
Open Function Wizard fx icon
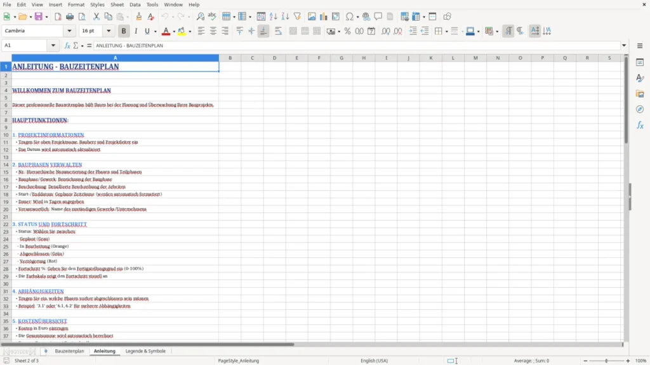[x=67, y=46]
